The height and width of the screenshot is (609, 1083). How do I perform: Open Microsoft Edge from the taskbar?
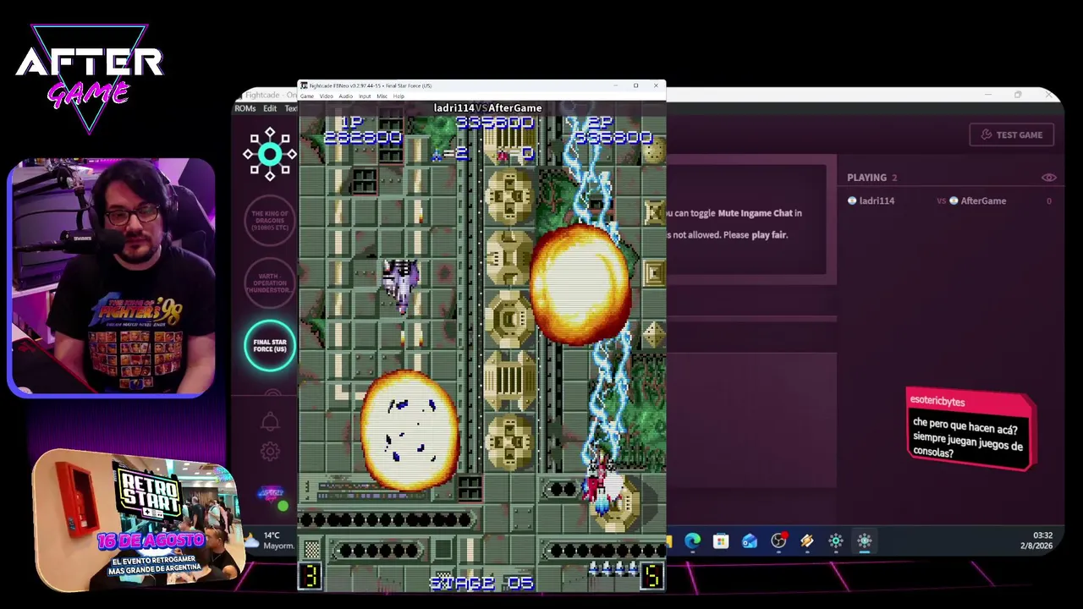coord(692,541)
